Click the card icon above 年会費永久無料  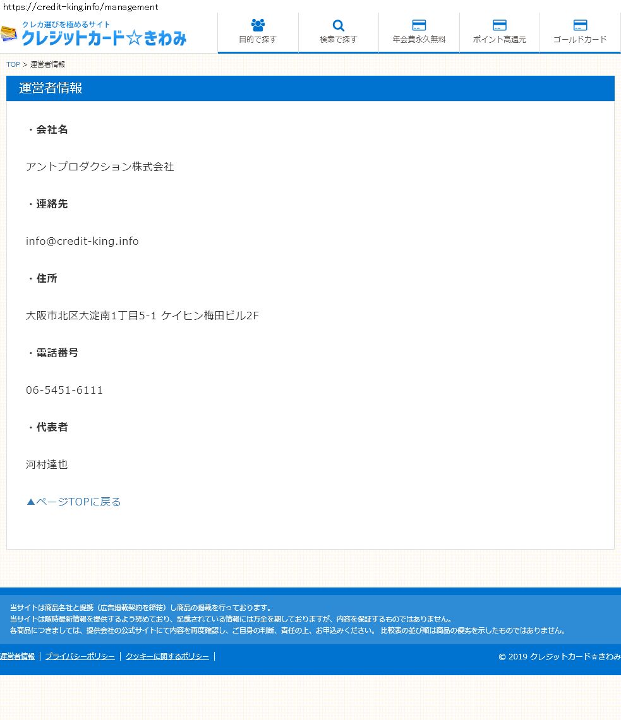pyautogui.click(x=419, y=25)
